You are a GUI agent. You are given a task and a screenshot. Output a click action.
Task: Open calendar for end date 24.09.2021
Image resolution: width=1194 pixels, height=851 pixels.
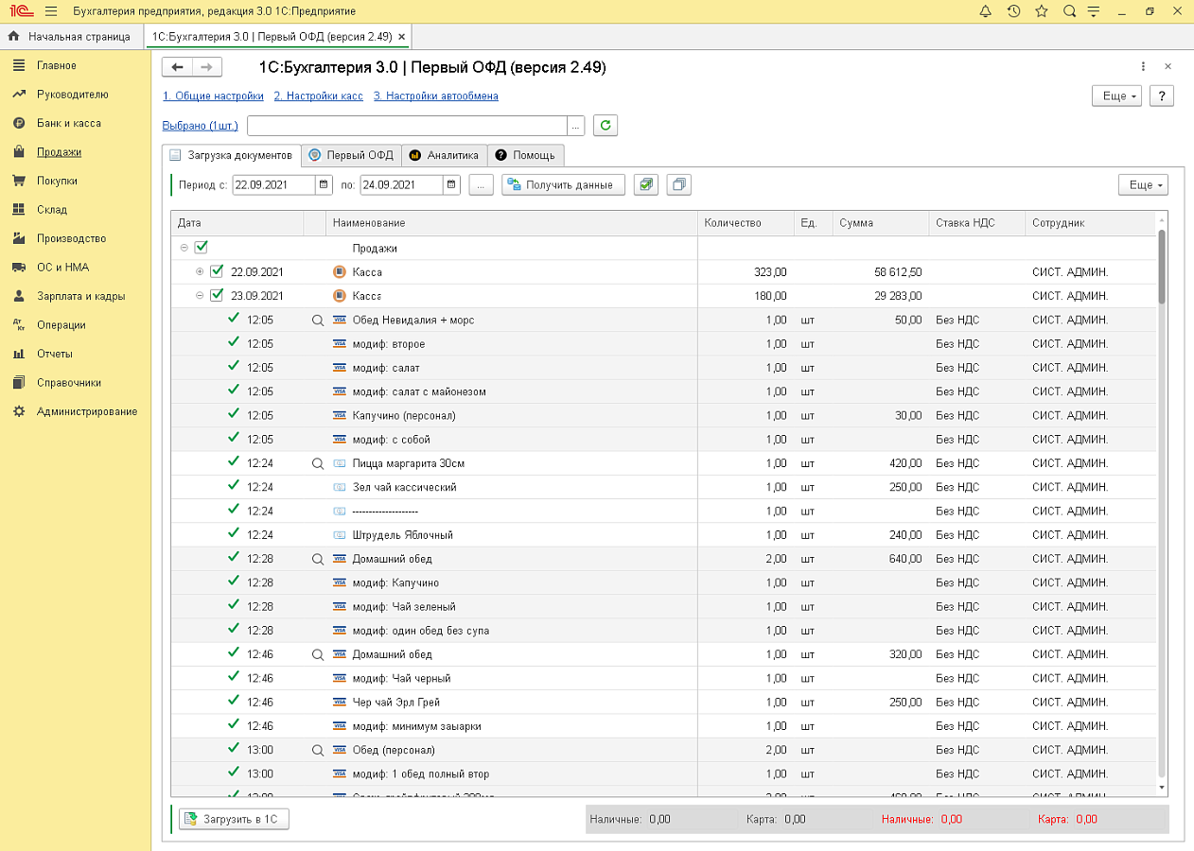pyautogui.click(x=451, y=185)
